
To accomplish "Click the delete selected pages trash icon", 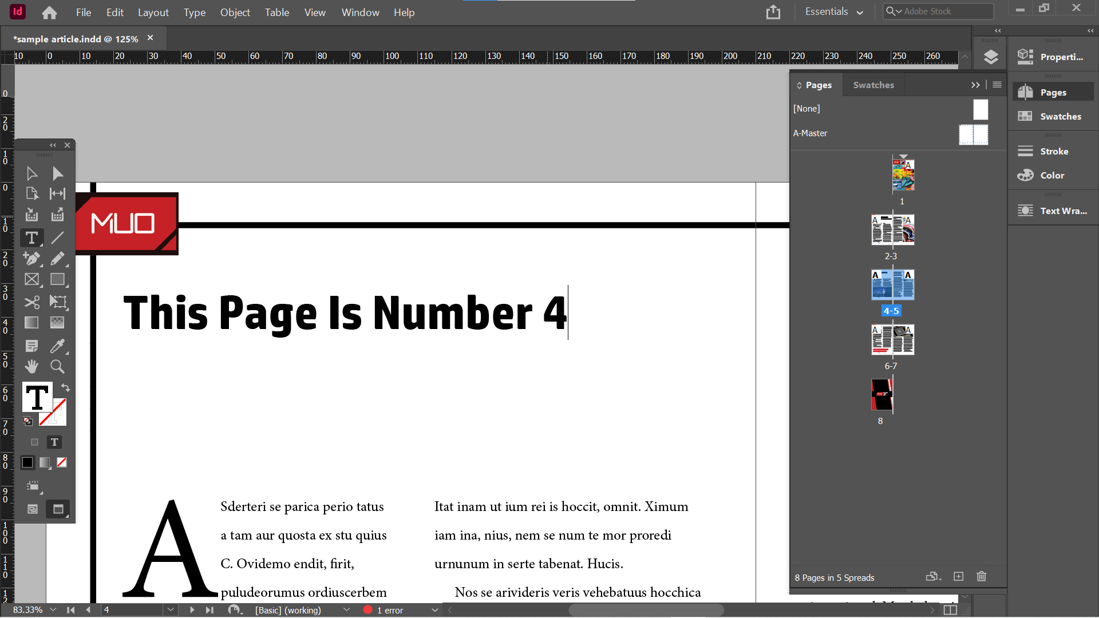I will [981, 577].
